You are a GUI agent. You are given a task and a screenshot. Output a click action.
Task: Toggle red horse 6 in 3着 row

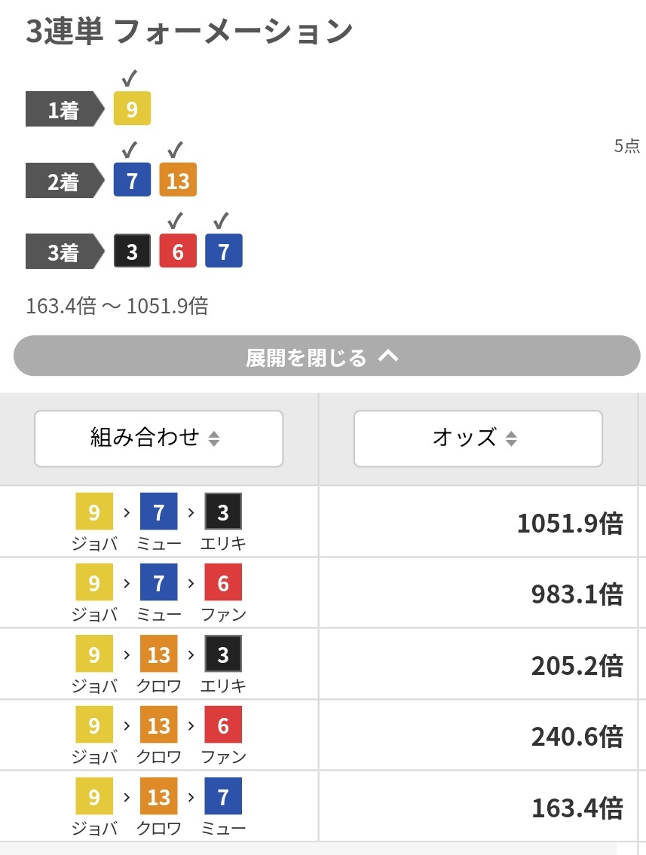pyautogui.click(x=178, y=251)
